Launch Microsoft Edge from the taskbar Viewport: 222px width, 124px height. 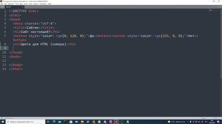click(54, 122)
